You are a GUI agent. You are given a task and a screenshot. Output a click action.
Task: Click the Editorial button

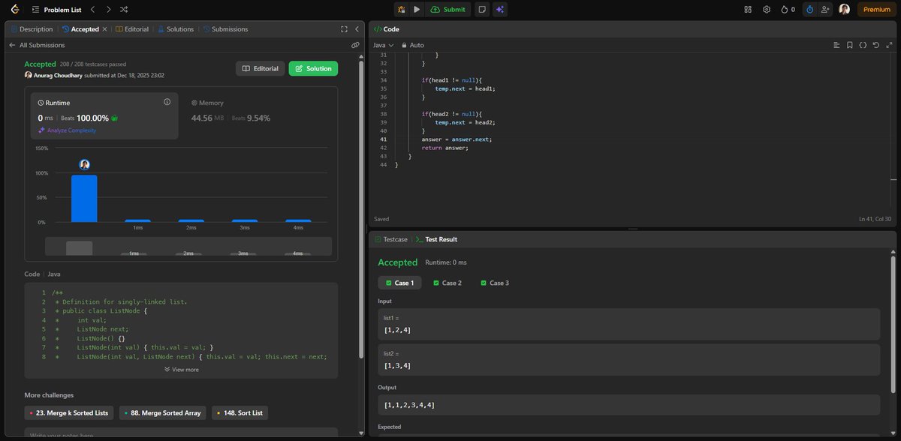point(261,68)
